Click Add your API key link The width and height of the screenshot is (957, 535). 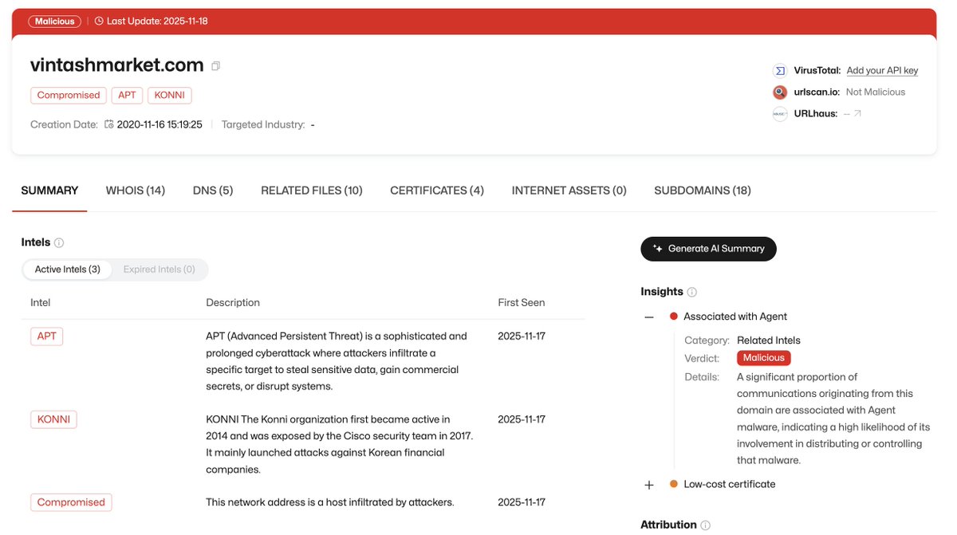coord(882,70)
